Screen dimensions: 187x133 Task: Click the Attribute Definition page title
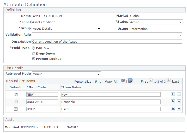(x=25, y=4)
